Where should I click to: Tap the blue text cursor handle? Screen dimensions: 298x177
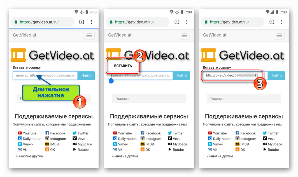click(111, 81)
